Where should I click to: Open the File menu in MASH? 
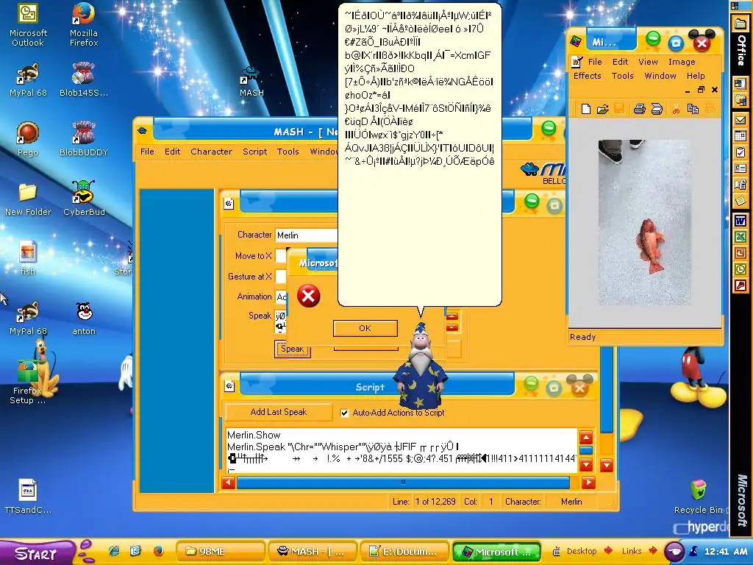(147, 152)
